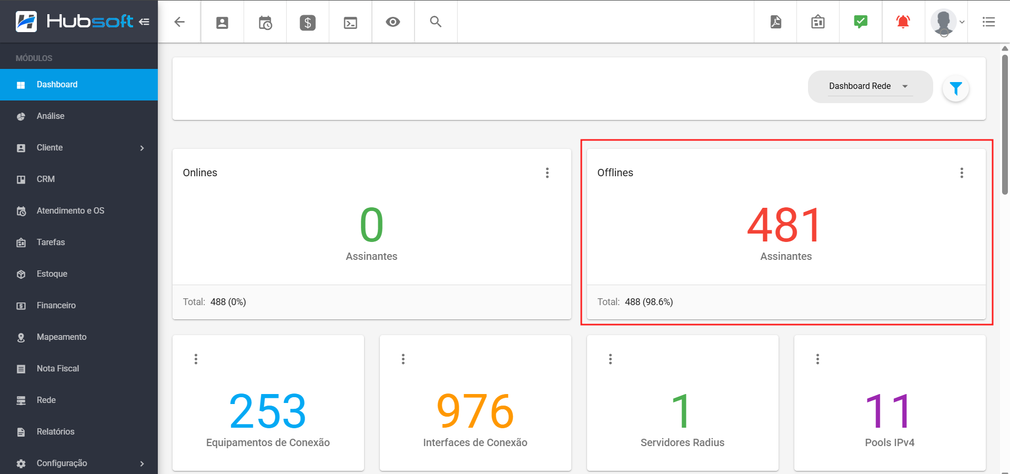Click the Onlines card title

point(200,173)
